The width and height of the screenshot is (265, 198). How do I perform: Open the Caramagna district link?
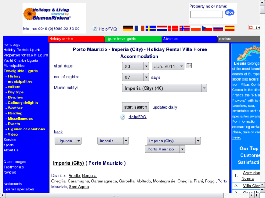[78, 181]
